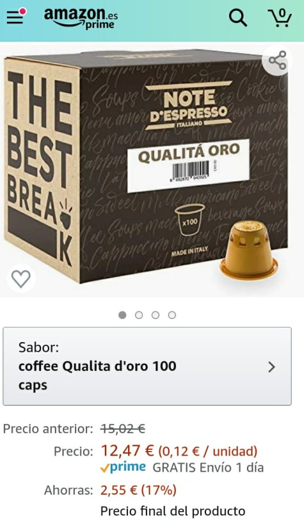Screen dimensions: 304x526
Task: Tap the 12,47 € price text
Action: [127, 450]
